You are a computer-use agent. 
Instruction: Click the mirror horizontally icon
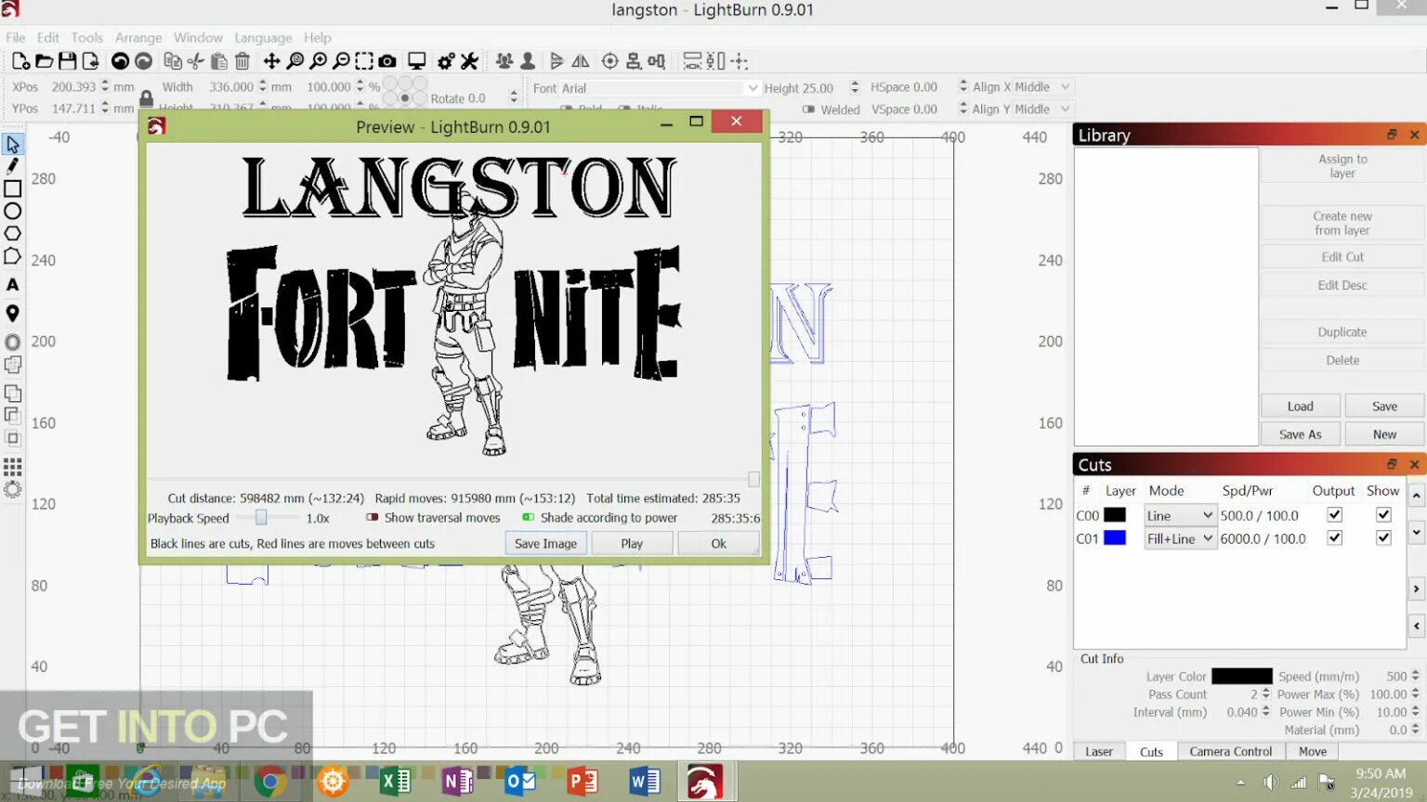point(581,61)
